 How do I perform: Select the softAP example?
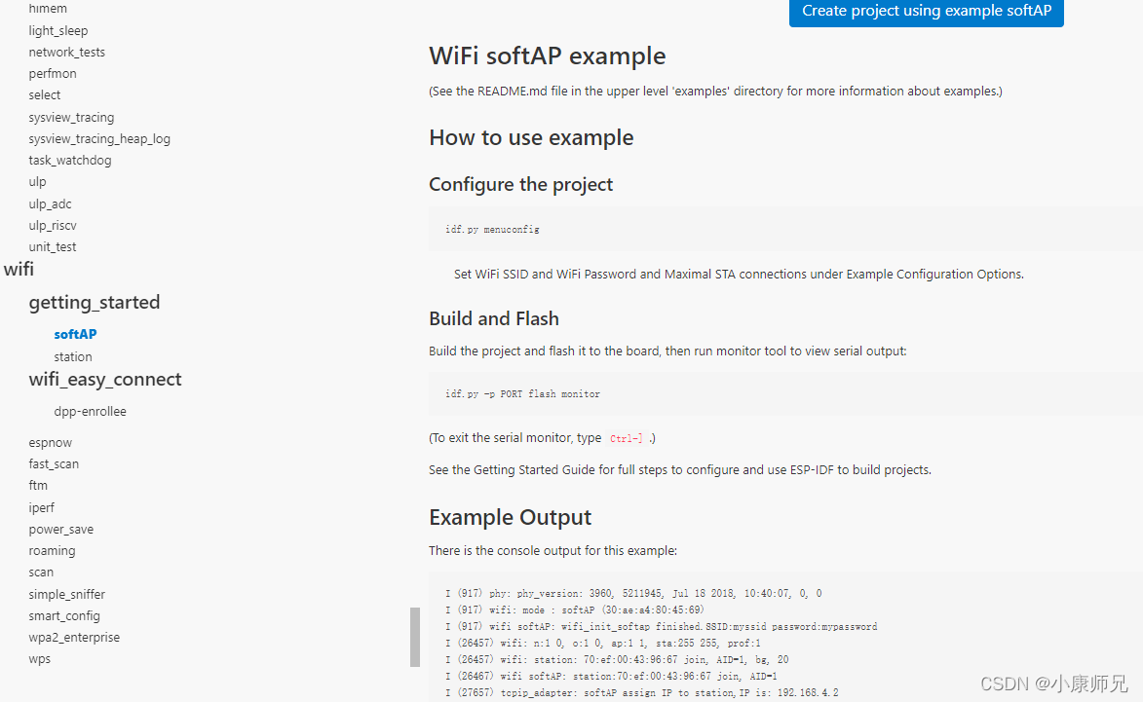(x=75, y=334)
